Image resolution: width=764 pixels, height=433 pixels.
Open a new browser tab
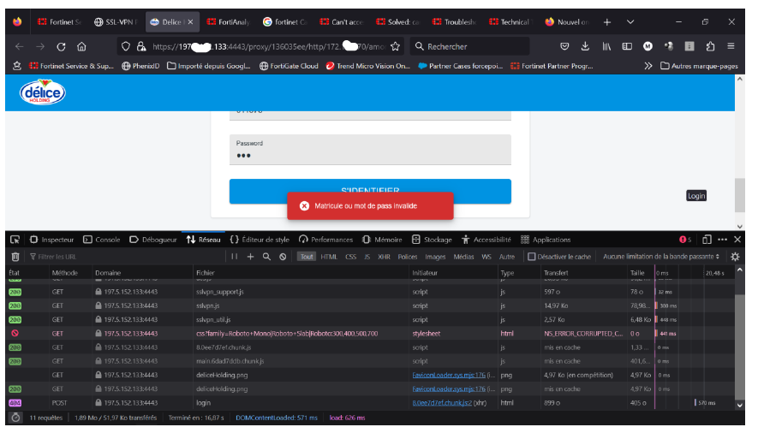tap(607, 22)
